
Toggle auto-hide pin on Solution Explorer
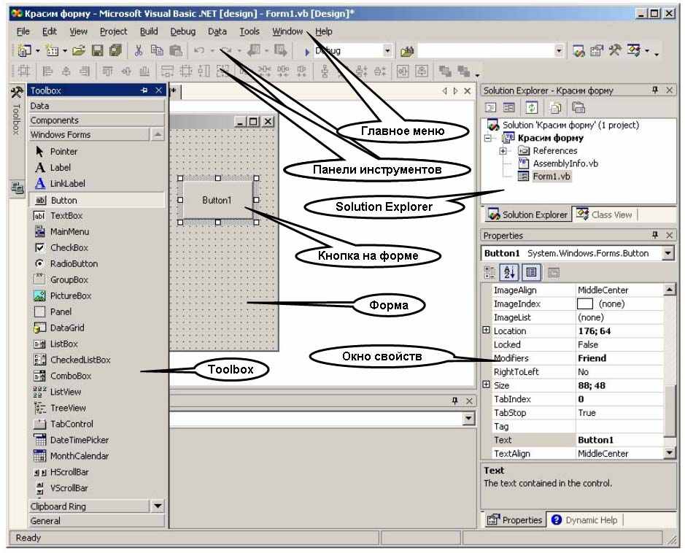(x=655, y=90)
